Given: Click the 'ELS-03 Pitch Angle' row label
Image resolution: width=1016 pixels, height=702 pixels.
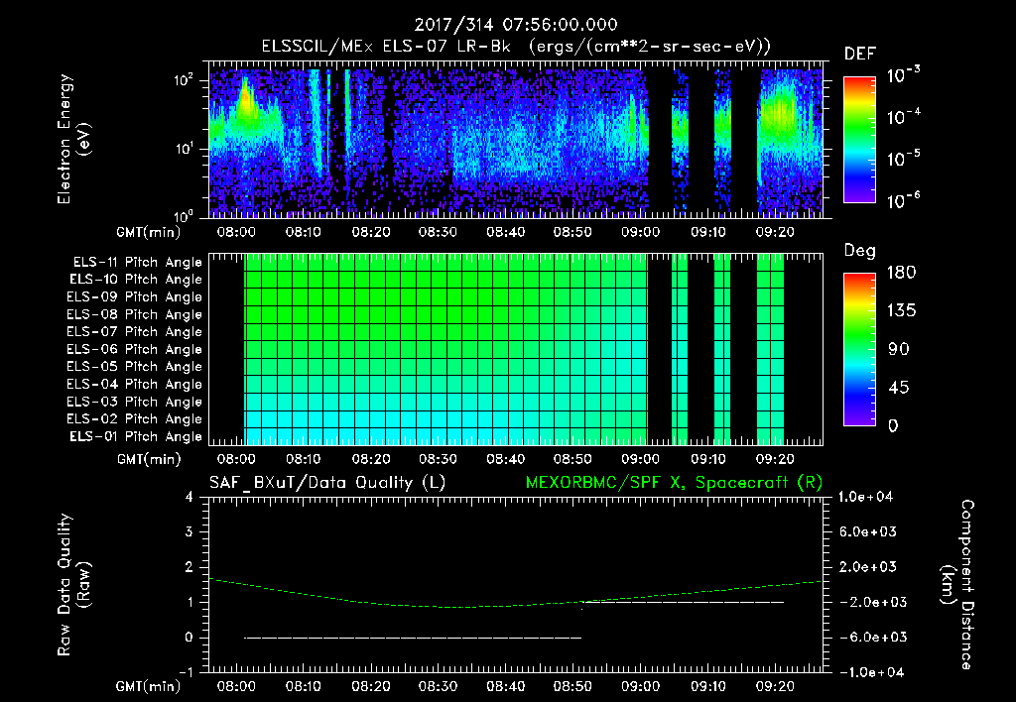Looking at the screenshot, I should (x=134, y=402).
